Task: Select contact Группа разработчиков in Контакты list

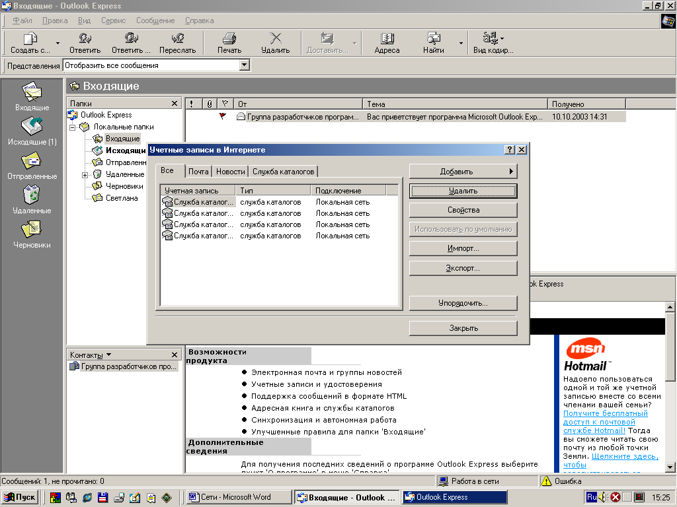Action: [124, 366]
